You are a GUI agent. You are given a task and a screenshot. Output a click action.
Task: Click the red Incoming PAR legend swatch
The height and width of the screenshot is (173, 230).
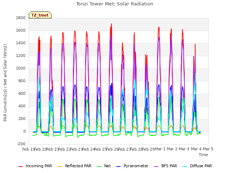[21, 167]
